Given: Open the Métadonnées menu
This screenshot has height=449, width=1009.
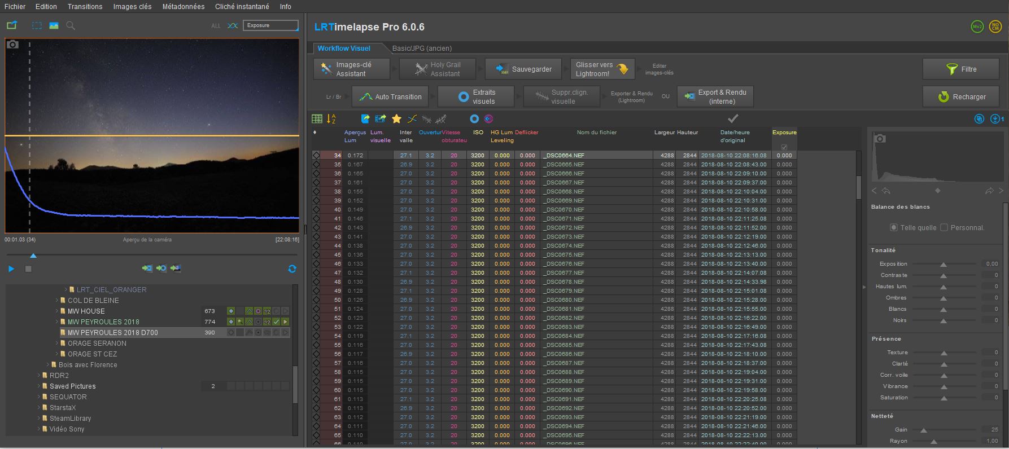Looking at the screenshot, I should (x=184, y=7).
